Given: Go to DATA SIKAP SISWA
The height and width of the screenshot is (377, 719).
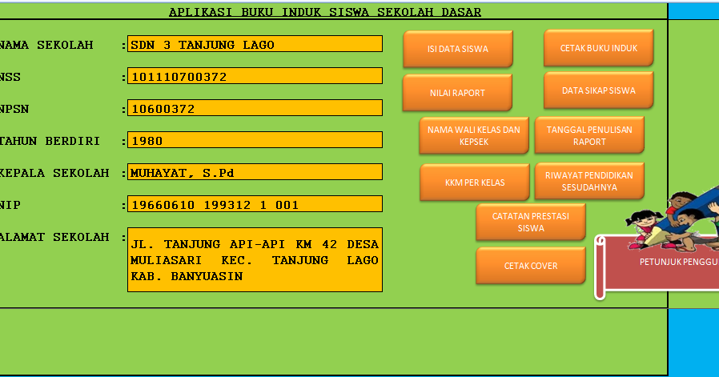Looking at the screenshot, I should pyautogui.click(x=598, y=90).
